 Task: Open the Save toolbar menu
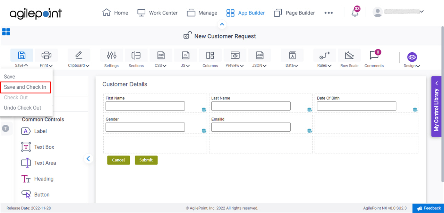(x=22, y=58)
